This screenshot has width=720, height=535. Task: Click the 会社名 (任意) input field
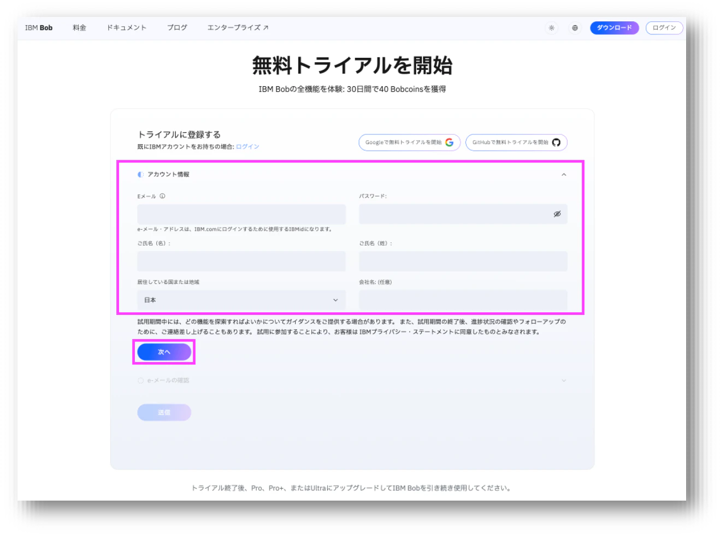463,300
